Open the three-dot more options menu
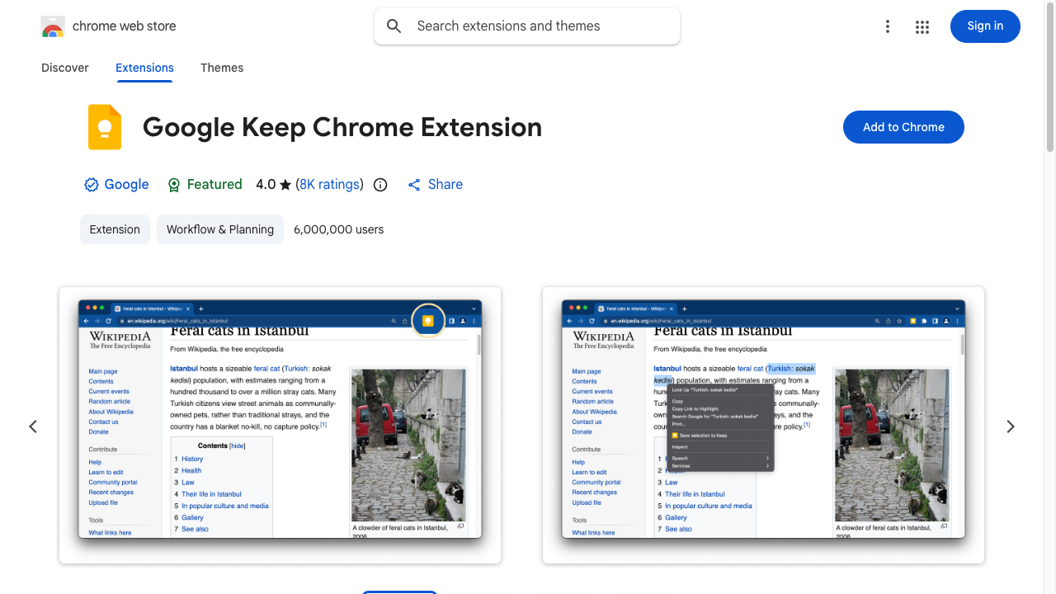This screenshot has height=594, width=1056. (x=888, y=26)
